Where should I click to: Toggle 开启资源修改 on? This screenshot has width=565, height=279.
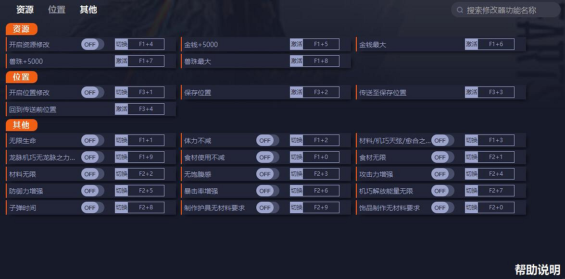pos(91,44)
